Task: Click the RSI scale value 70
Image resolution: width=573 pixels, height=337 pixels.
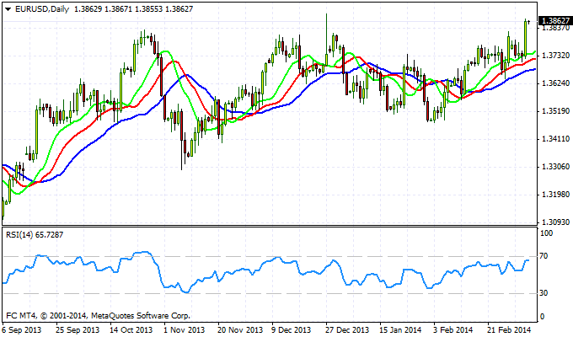Action: click(x=544, y=256)
